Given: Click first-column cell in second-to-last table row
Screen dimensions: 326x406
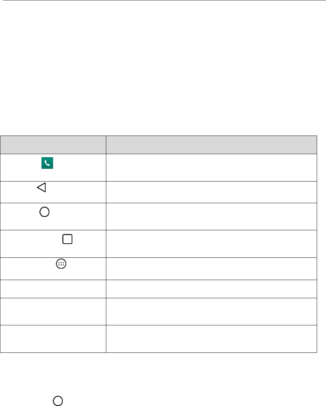Looking at the screenshot, I should (53, 312).
